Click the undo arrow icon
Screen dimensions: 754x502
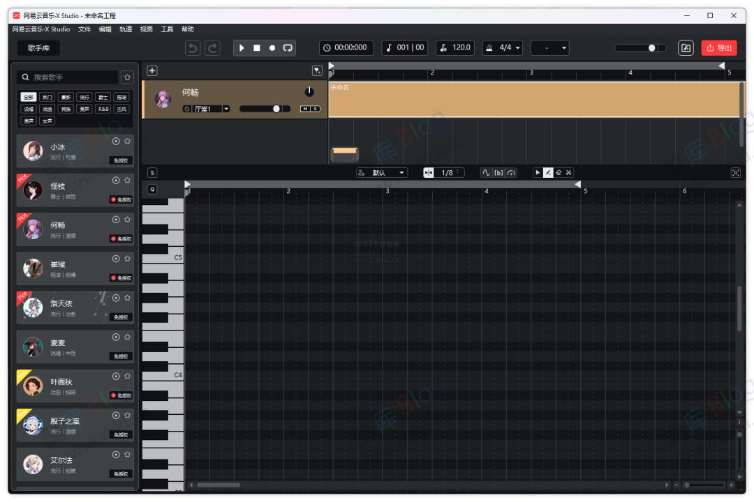point(193,47)
